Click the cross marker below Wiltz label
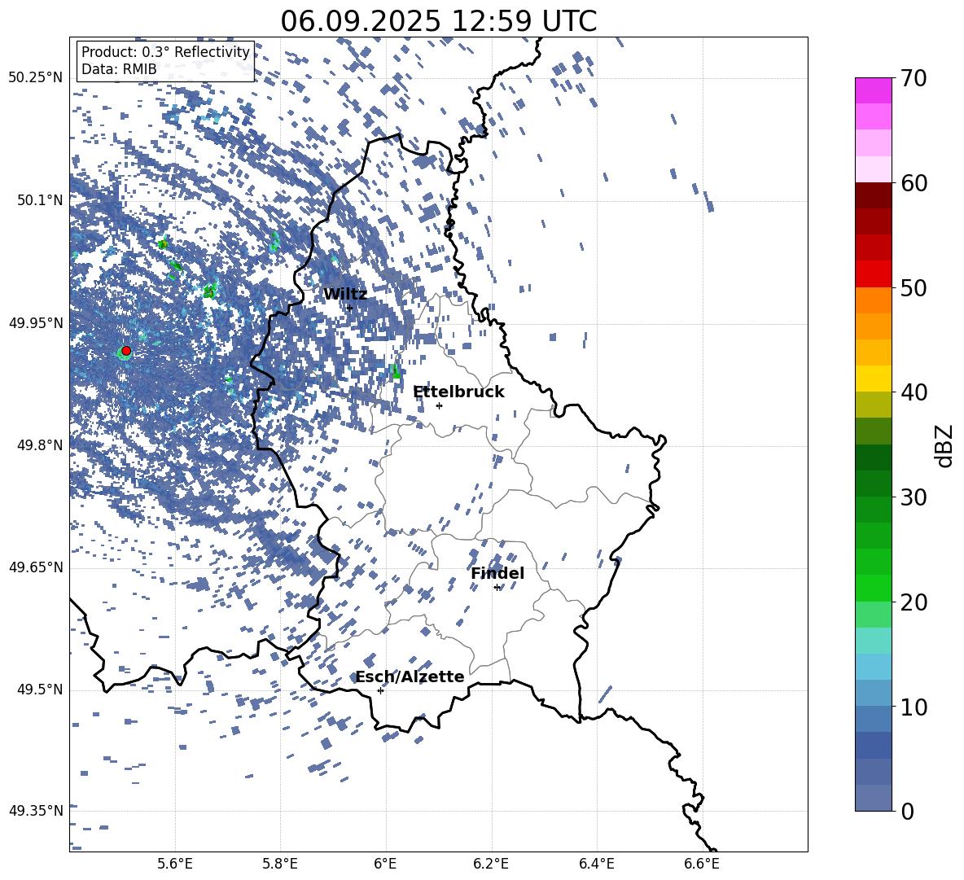This screenshot has height=880, width=964. 350,308
